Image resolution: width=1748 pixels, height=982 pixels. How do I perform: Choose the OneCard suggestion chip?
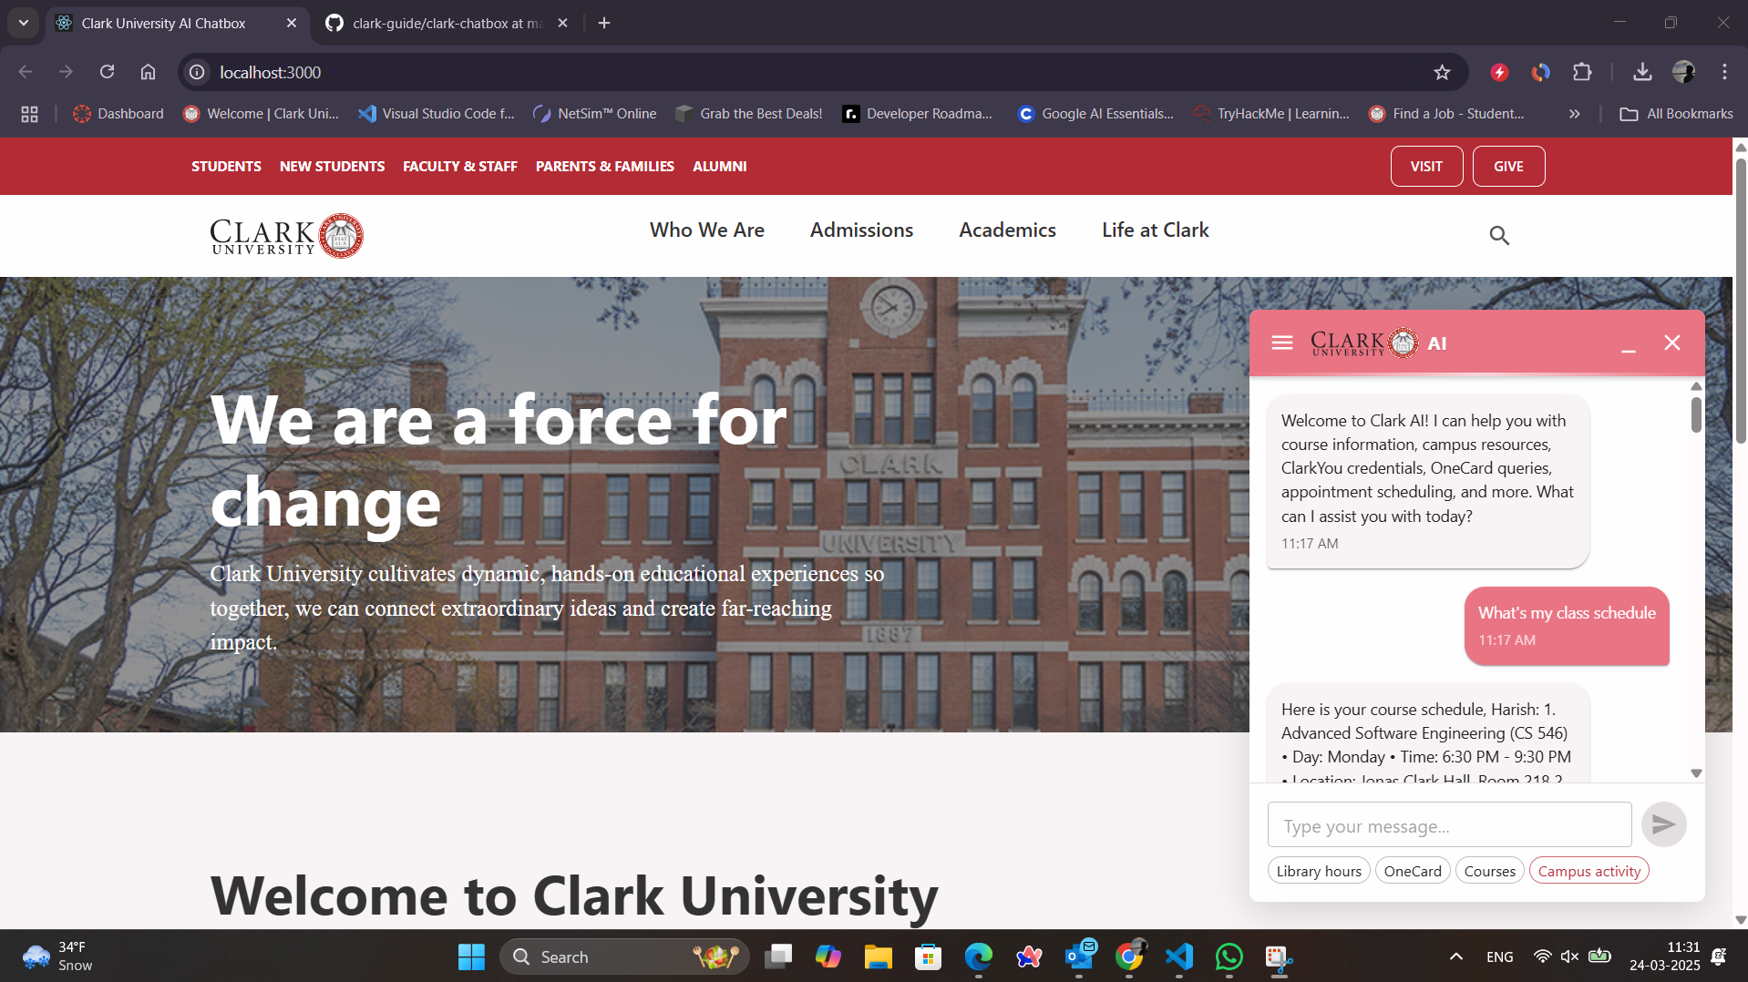pyautogui.click(x=1413, y=871)
